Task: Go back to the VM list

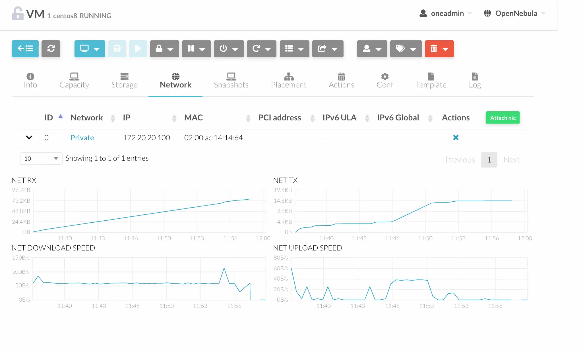Action: pyautogui.click(x=25, y=49)
